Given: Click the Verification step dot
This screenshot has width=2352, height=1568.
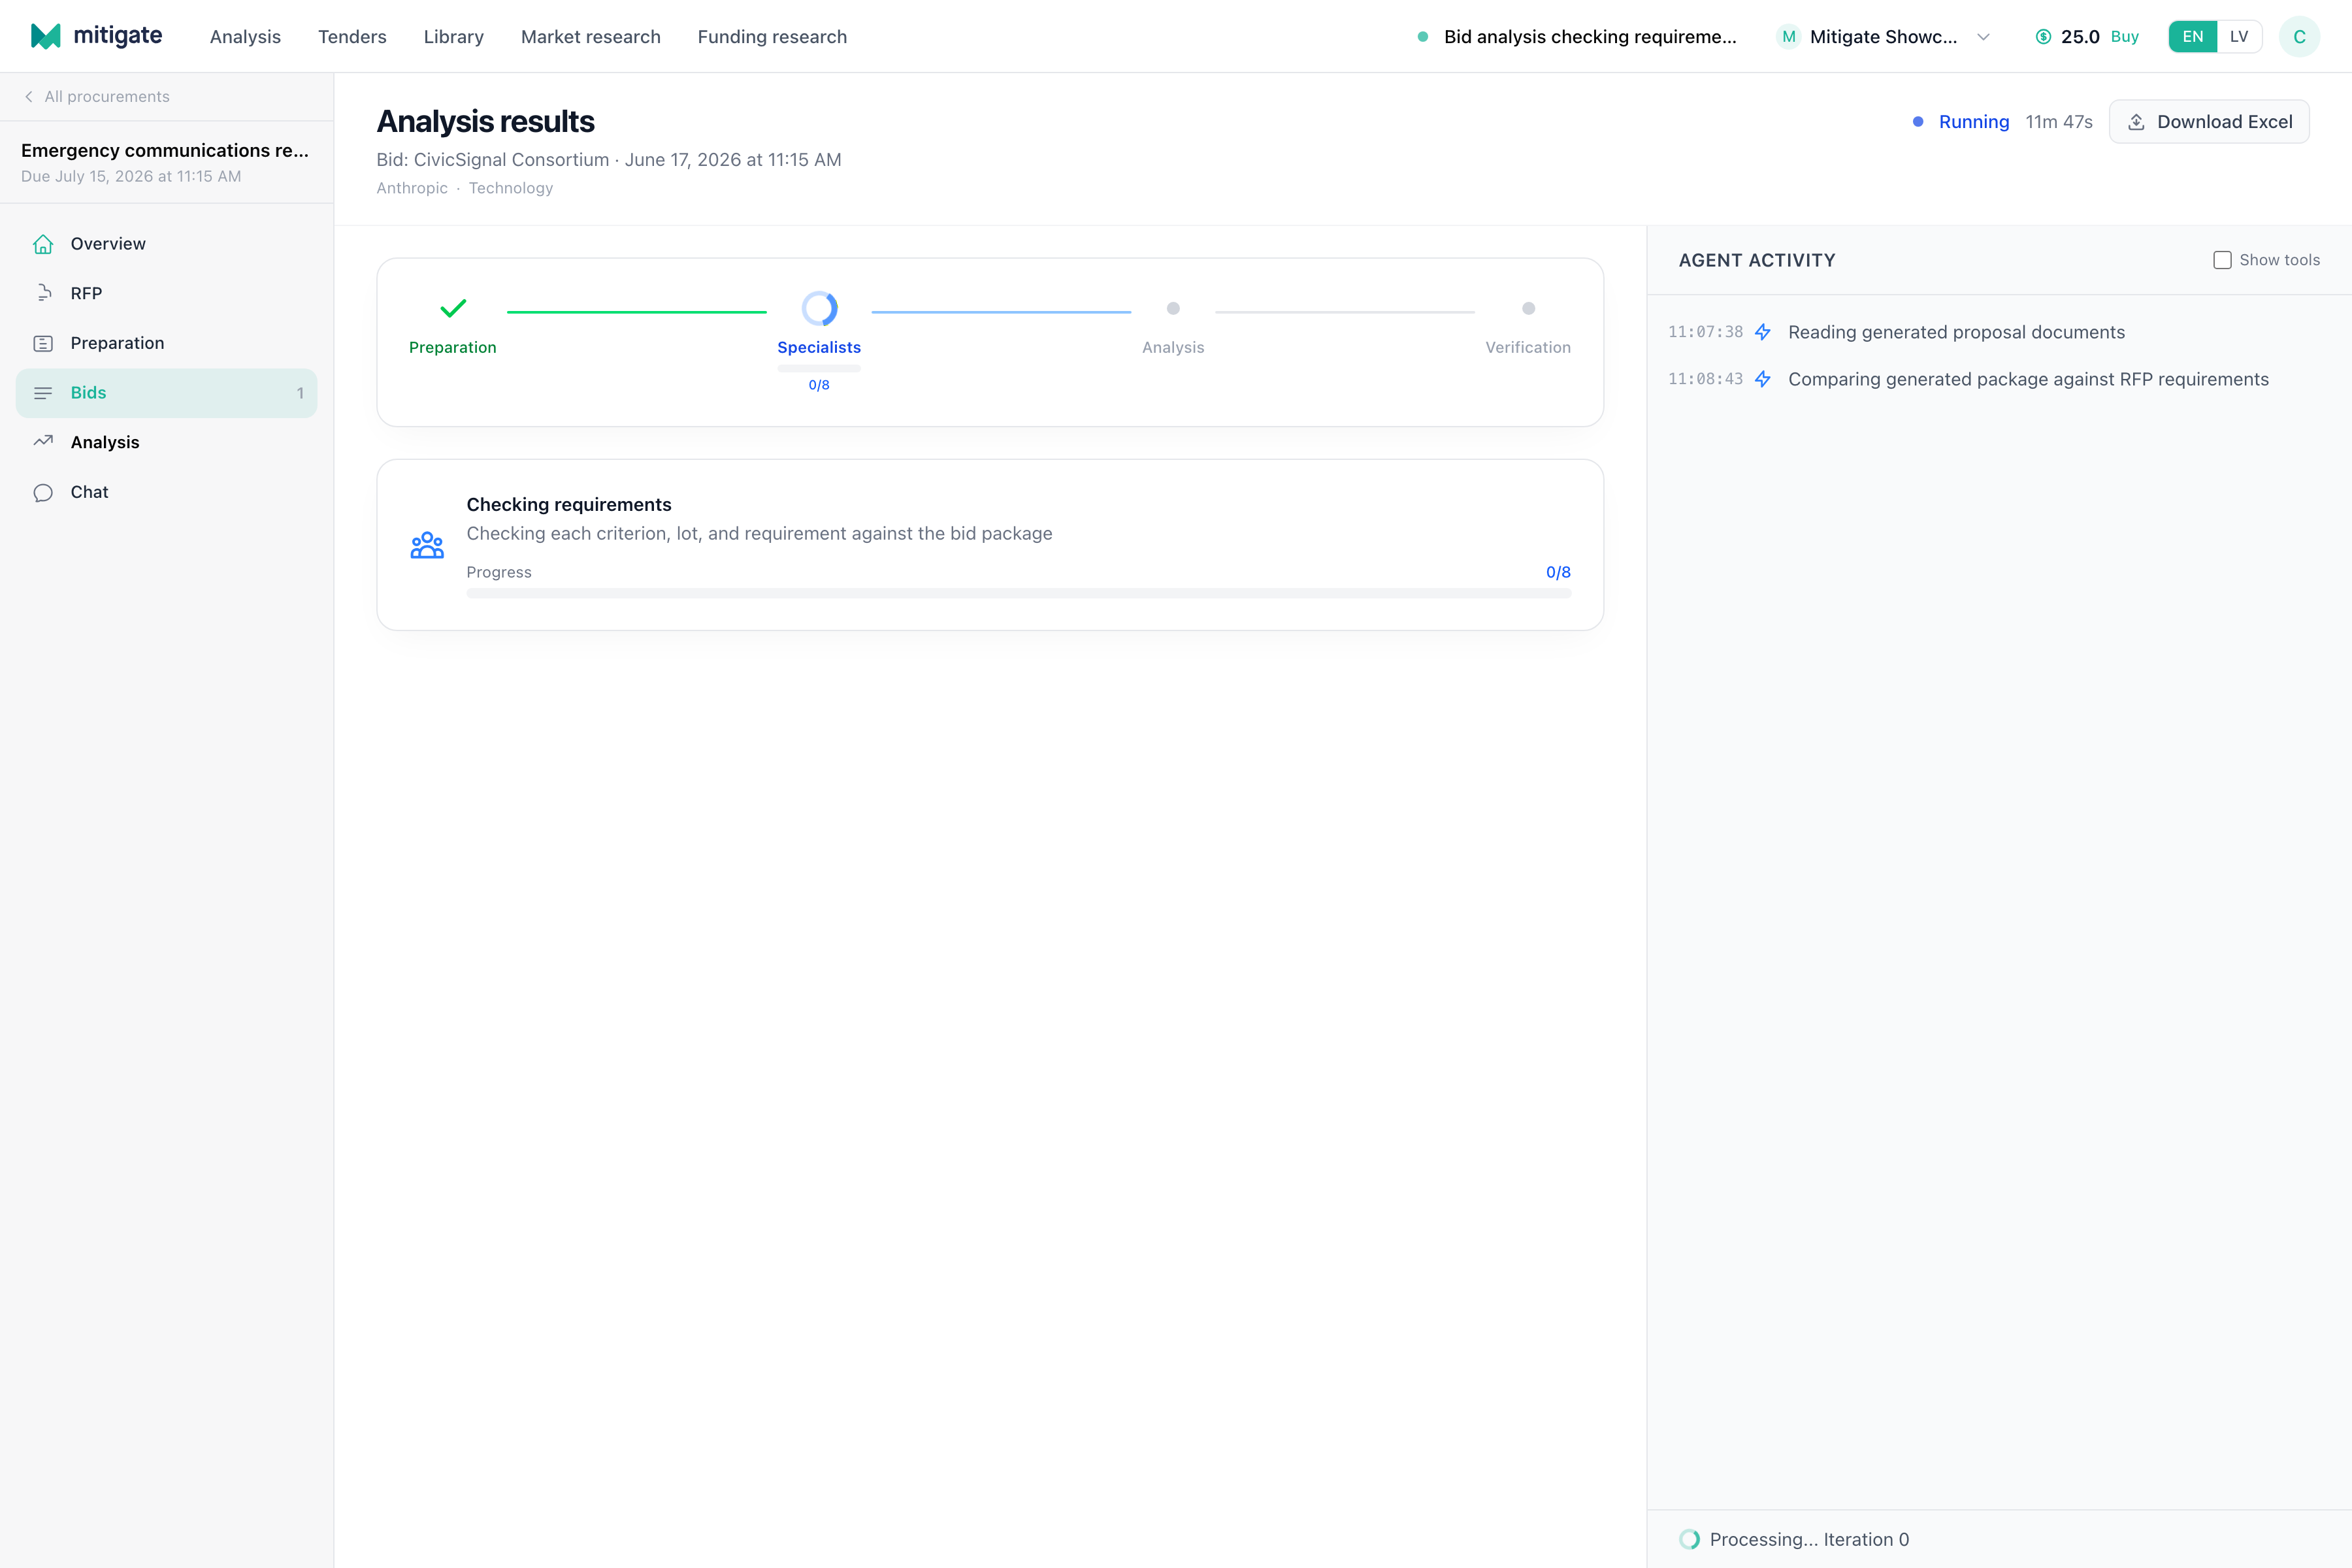Looking at the screenshot, I should tap(1528, 308).
